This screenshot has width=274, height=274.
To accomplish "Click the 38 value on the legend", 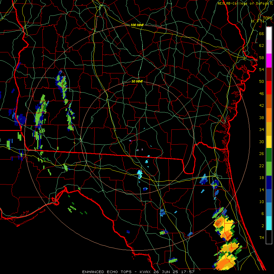I will (262, 118).
